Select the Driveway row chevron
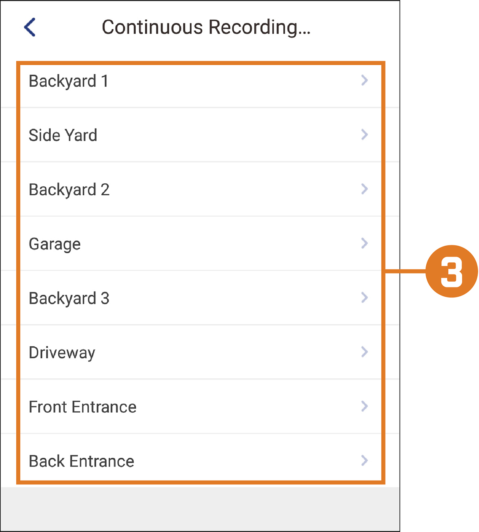The image size is (479, 532). click(364, 352)
